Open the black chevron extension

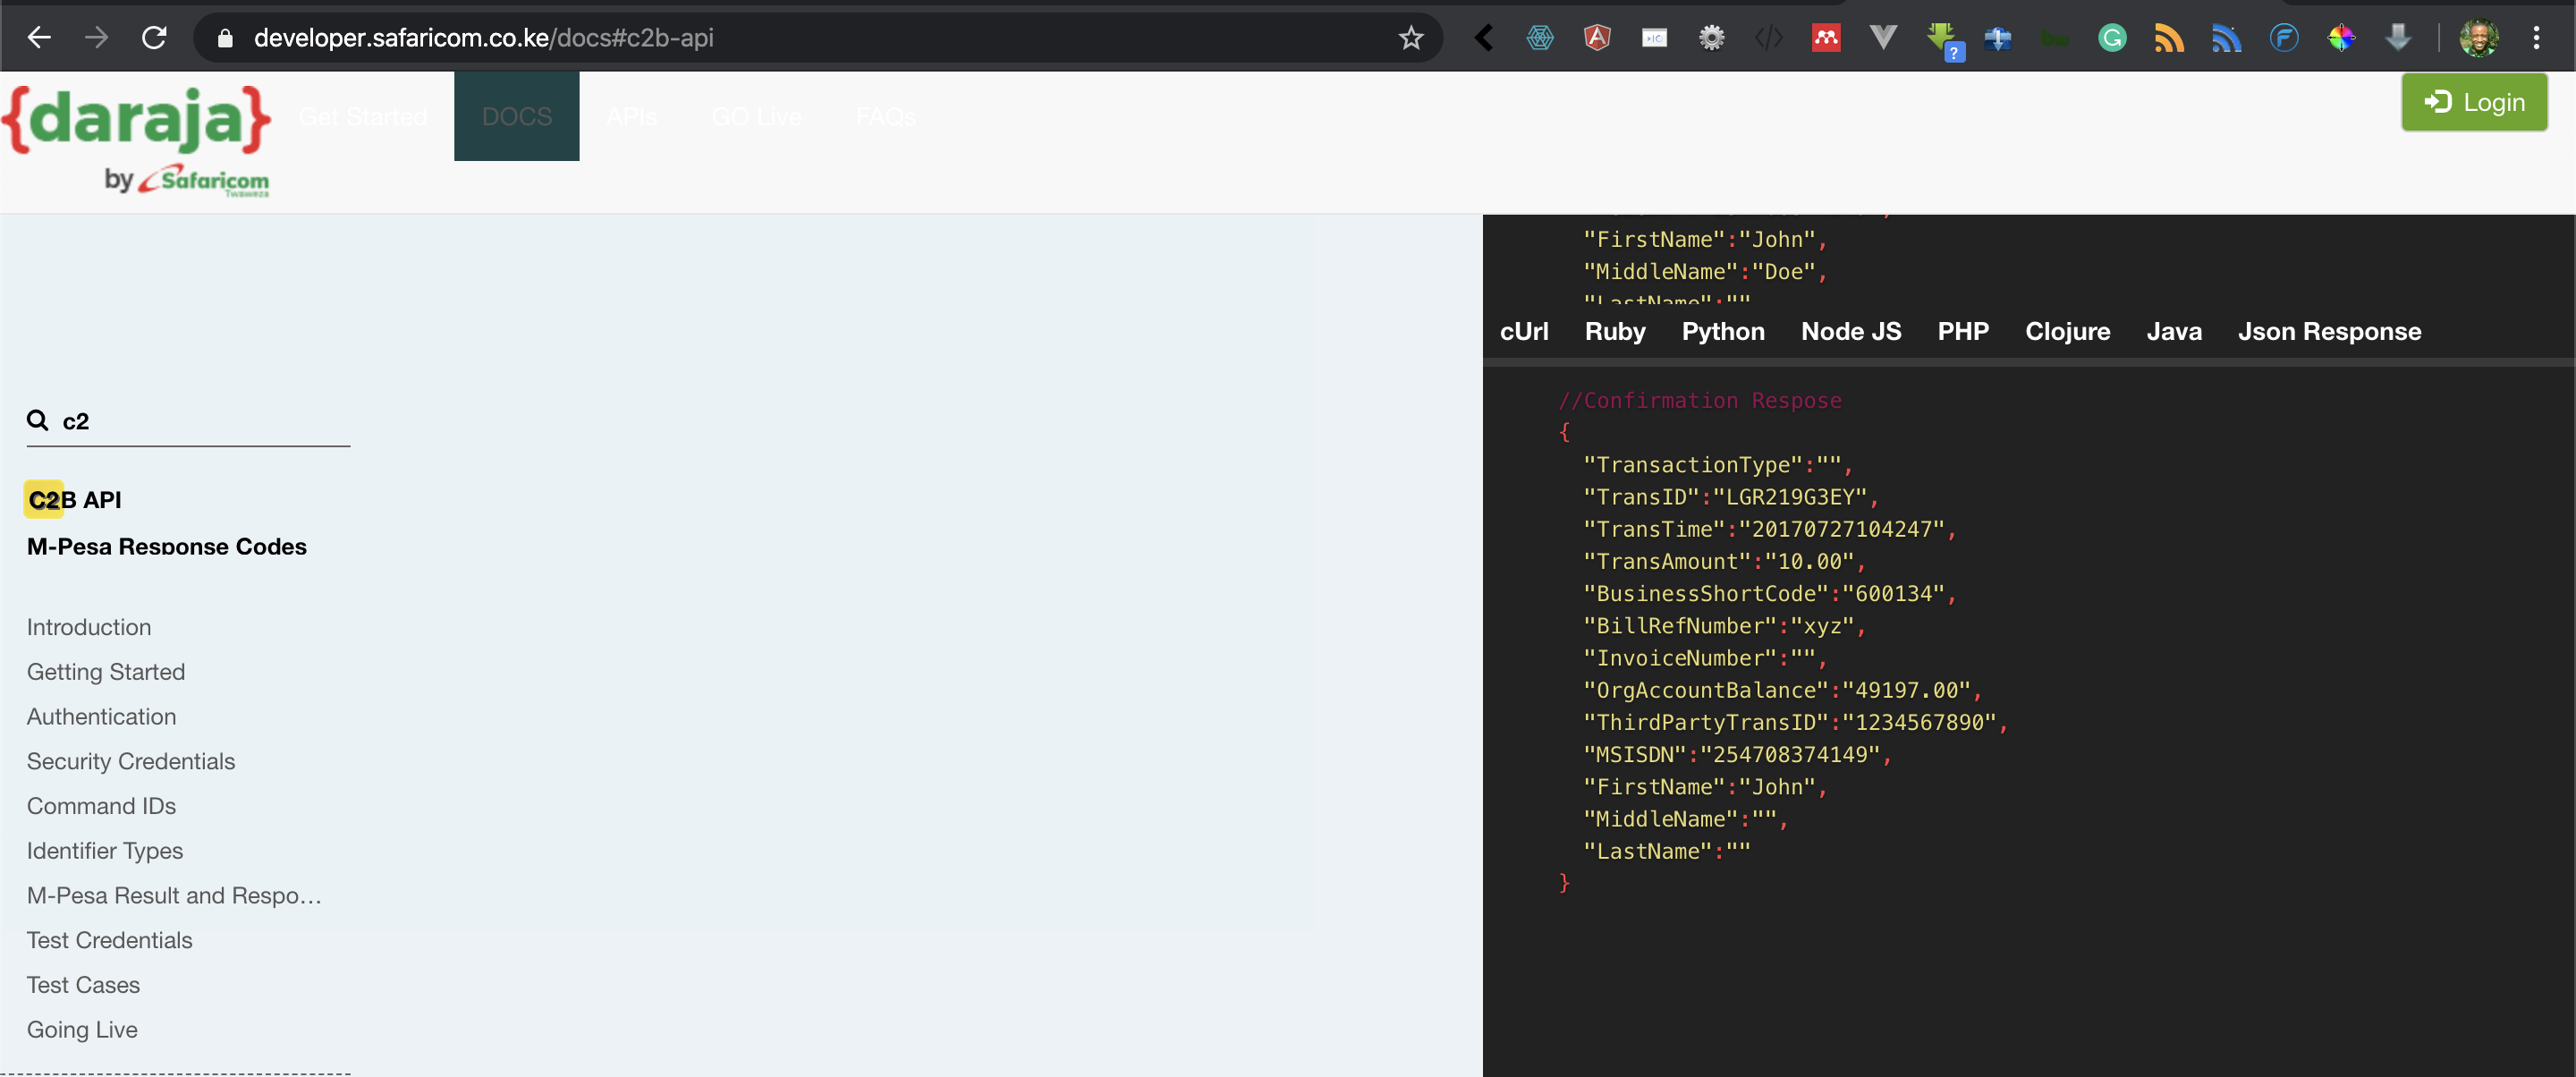(1483, 38)
